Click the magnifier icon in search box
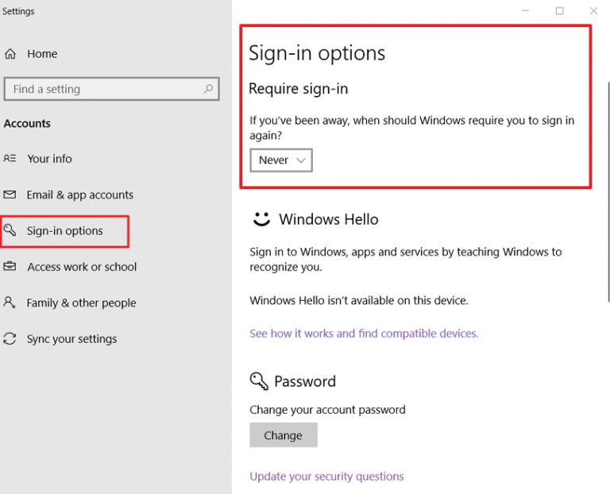 tap(208, 89)
